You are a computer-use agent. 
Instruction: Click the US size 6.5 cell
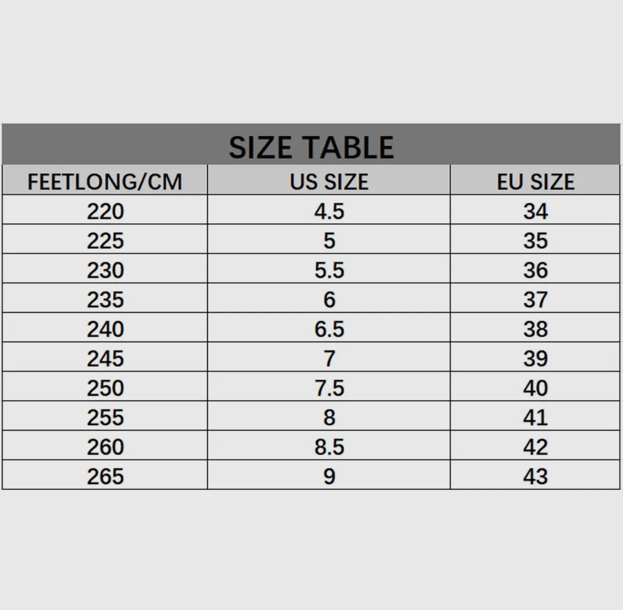click(x=329, y=329)
